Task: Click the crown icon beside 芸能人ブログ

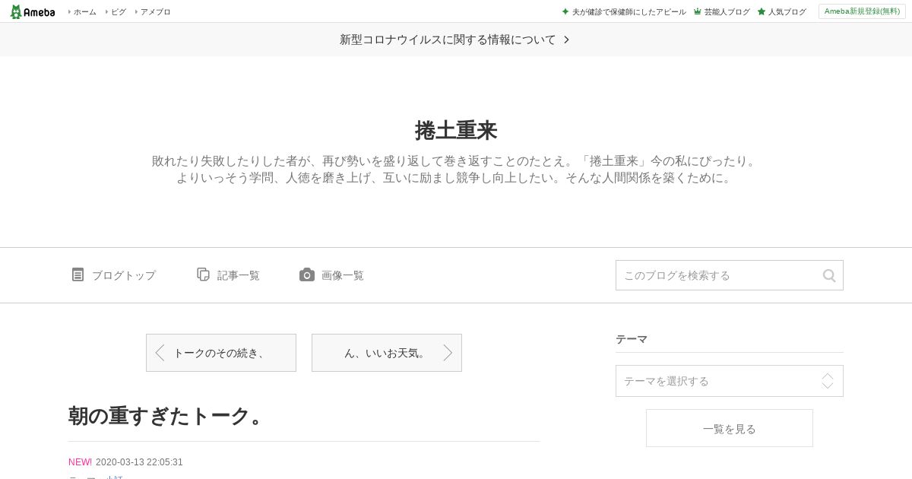Action: pos(697,11)
